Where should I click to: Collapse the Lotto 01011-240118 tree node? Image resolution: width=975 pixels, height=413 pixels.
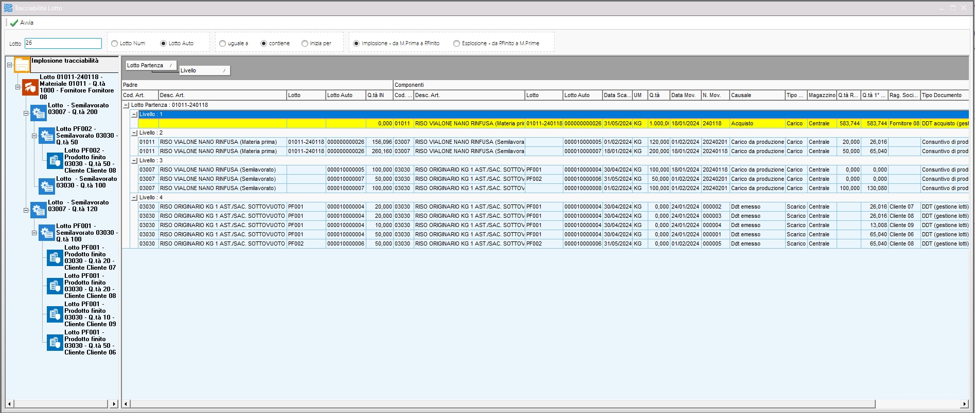(17, 87)
